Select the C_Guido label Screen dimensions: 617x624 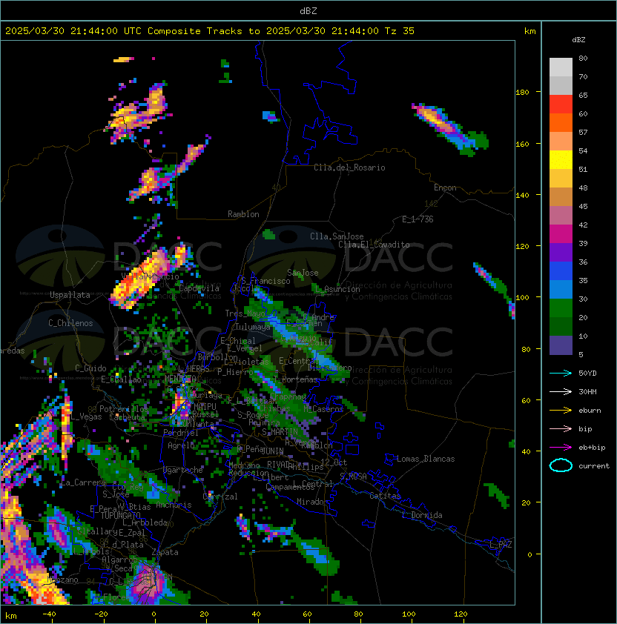pos(90,368)
